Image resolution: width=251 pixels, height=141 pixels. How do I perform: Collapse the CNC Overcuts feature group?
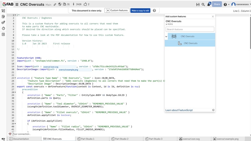click(x=166, y=36)
